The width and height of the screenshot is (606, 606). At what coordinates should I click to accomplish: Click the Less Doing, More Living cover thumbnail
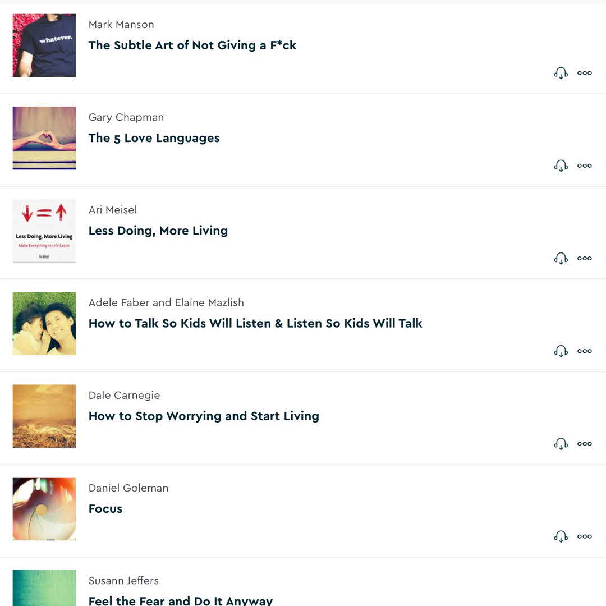[x=44, y=231]
